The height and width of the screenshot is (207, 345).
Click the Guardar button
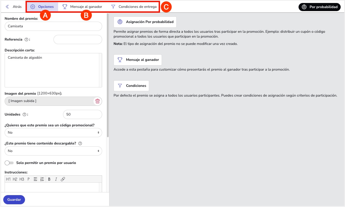point(14,199)
